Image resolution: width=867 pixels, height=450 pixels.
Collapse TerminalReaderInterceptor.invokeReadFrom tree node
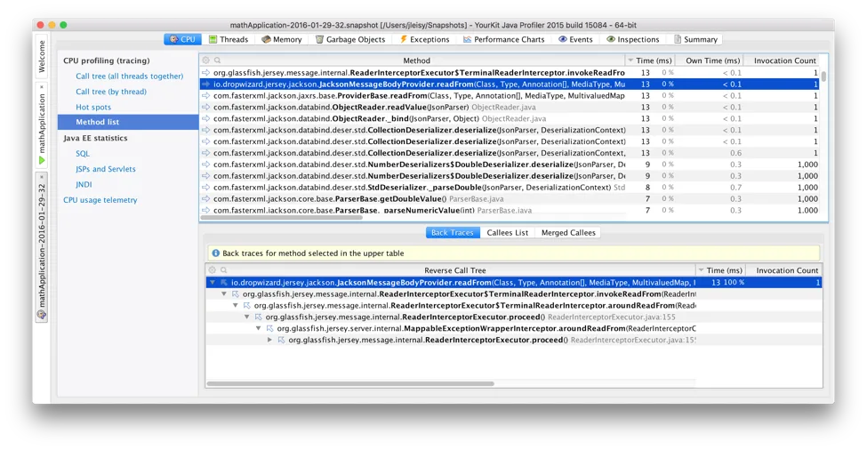tap(224, 294)
